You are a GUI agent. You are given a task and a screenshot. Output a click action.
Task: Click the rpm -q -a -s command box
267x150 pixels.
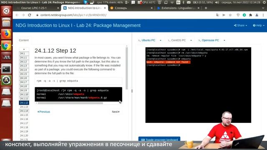click(78, 81)
